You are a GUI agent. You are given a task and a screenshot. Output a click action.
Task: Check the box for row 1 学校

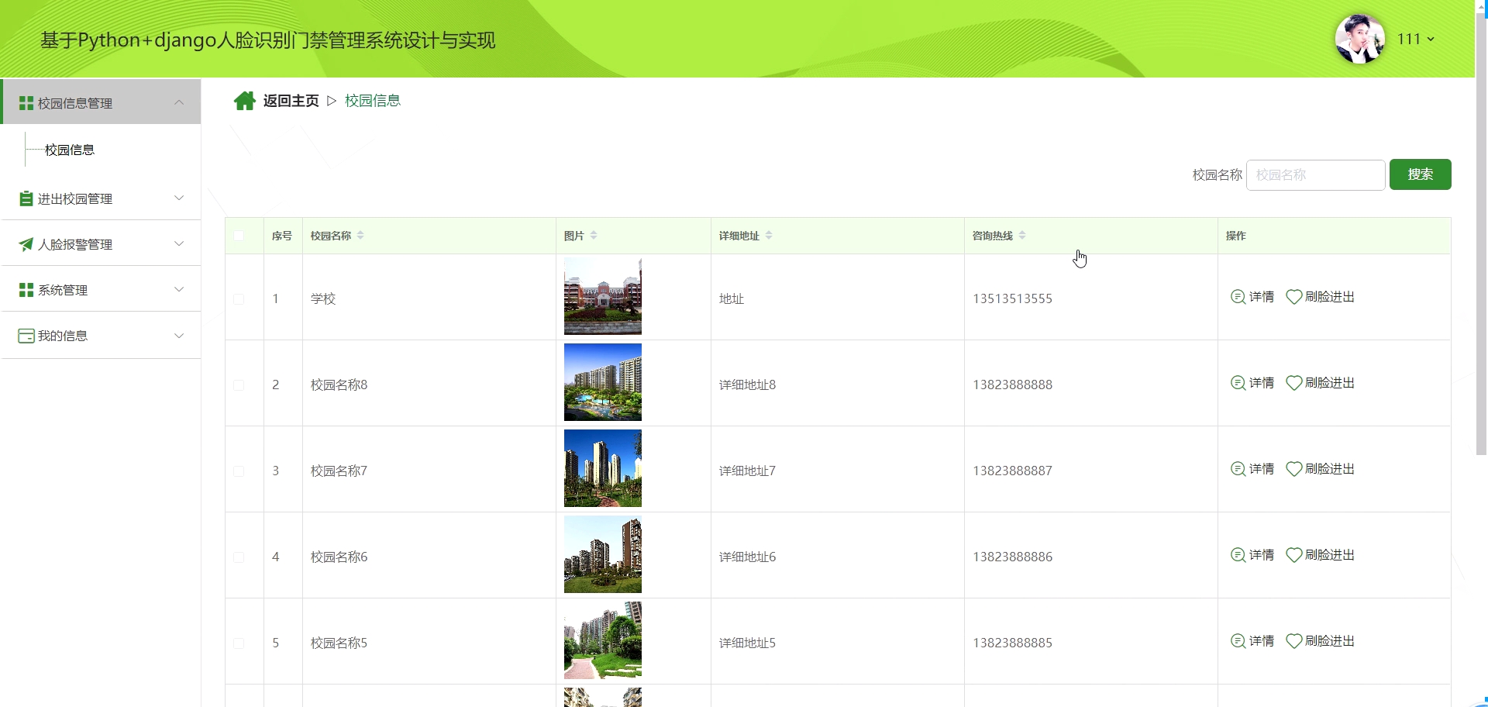[x=239, y=299]
